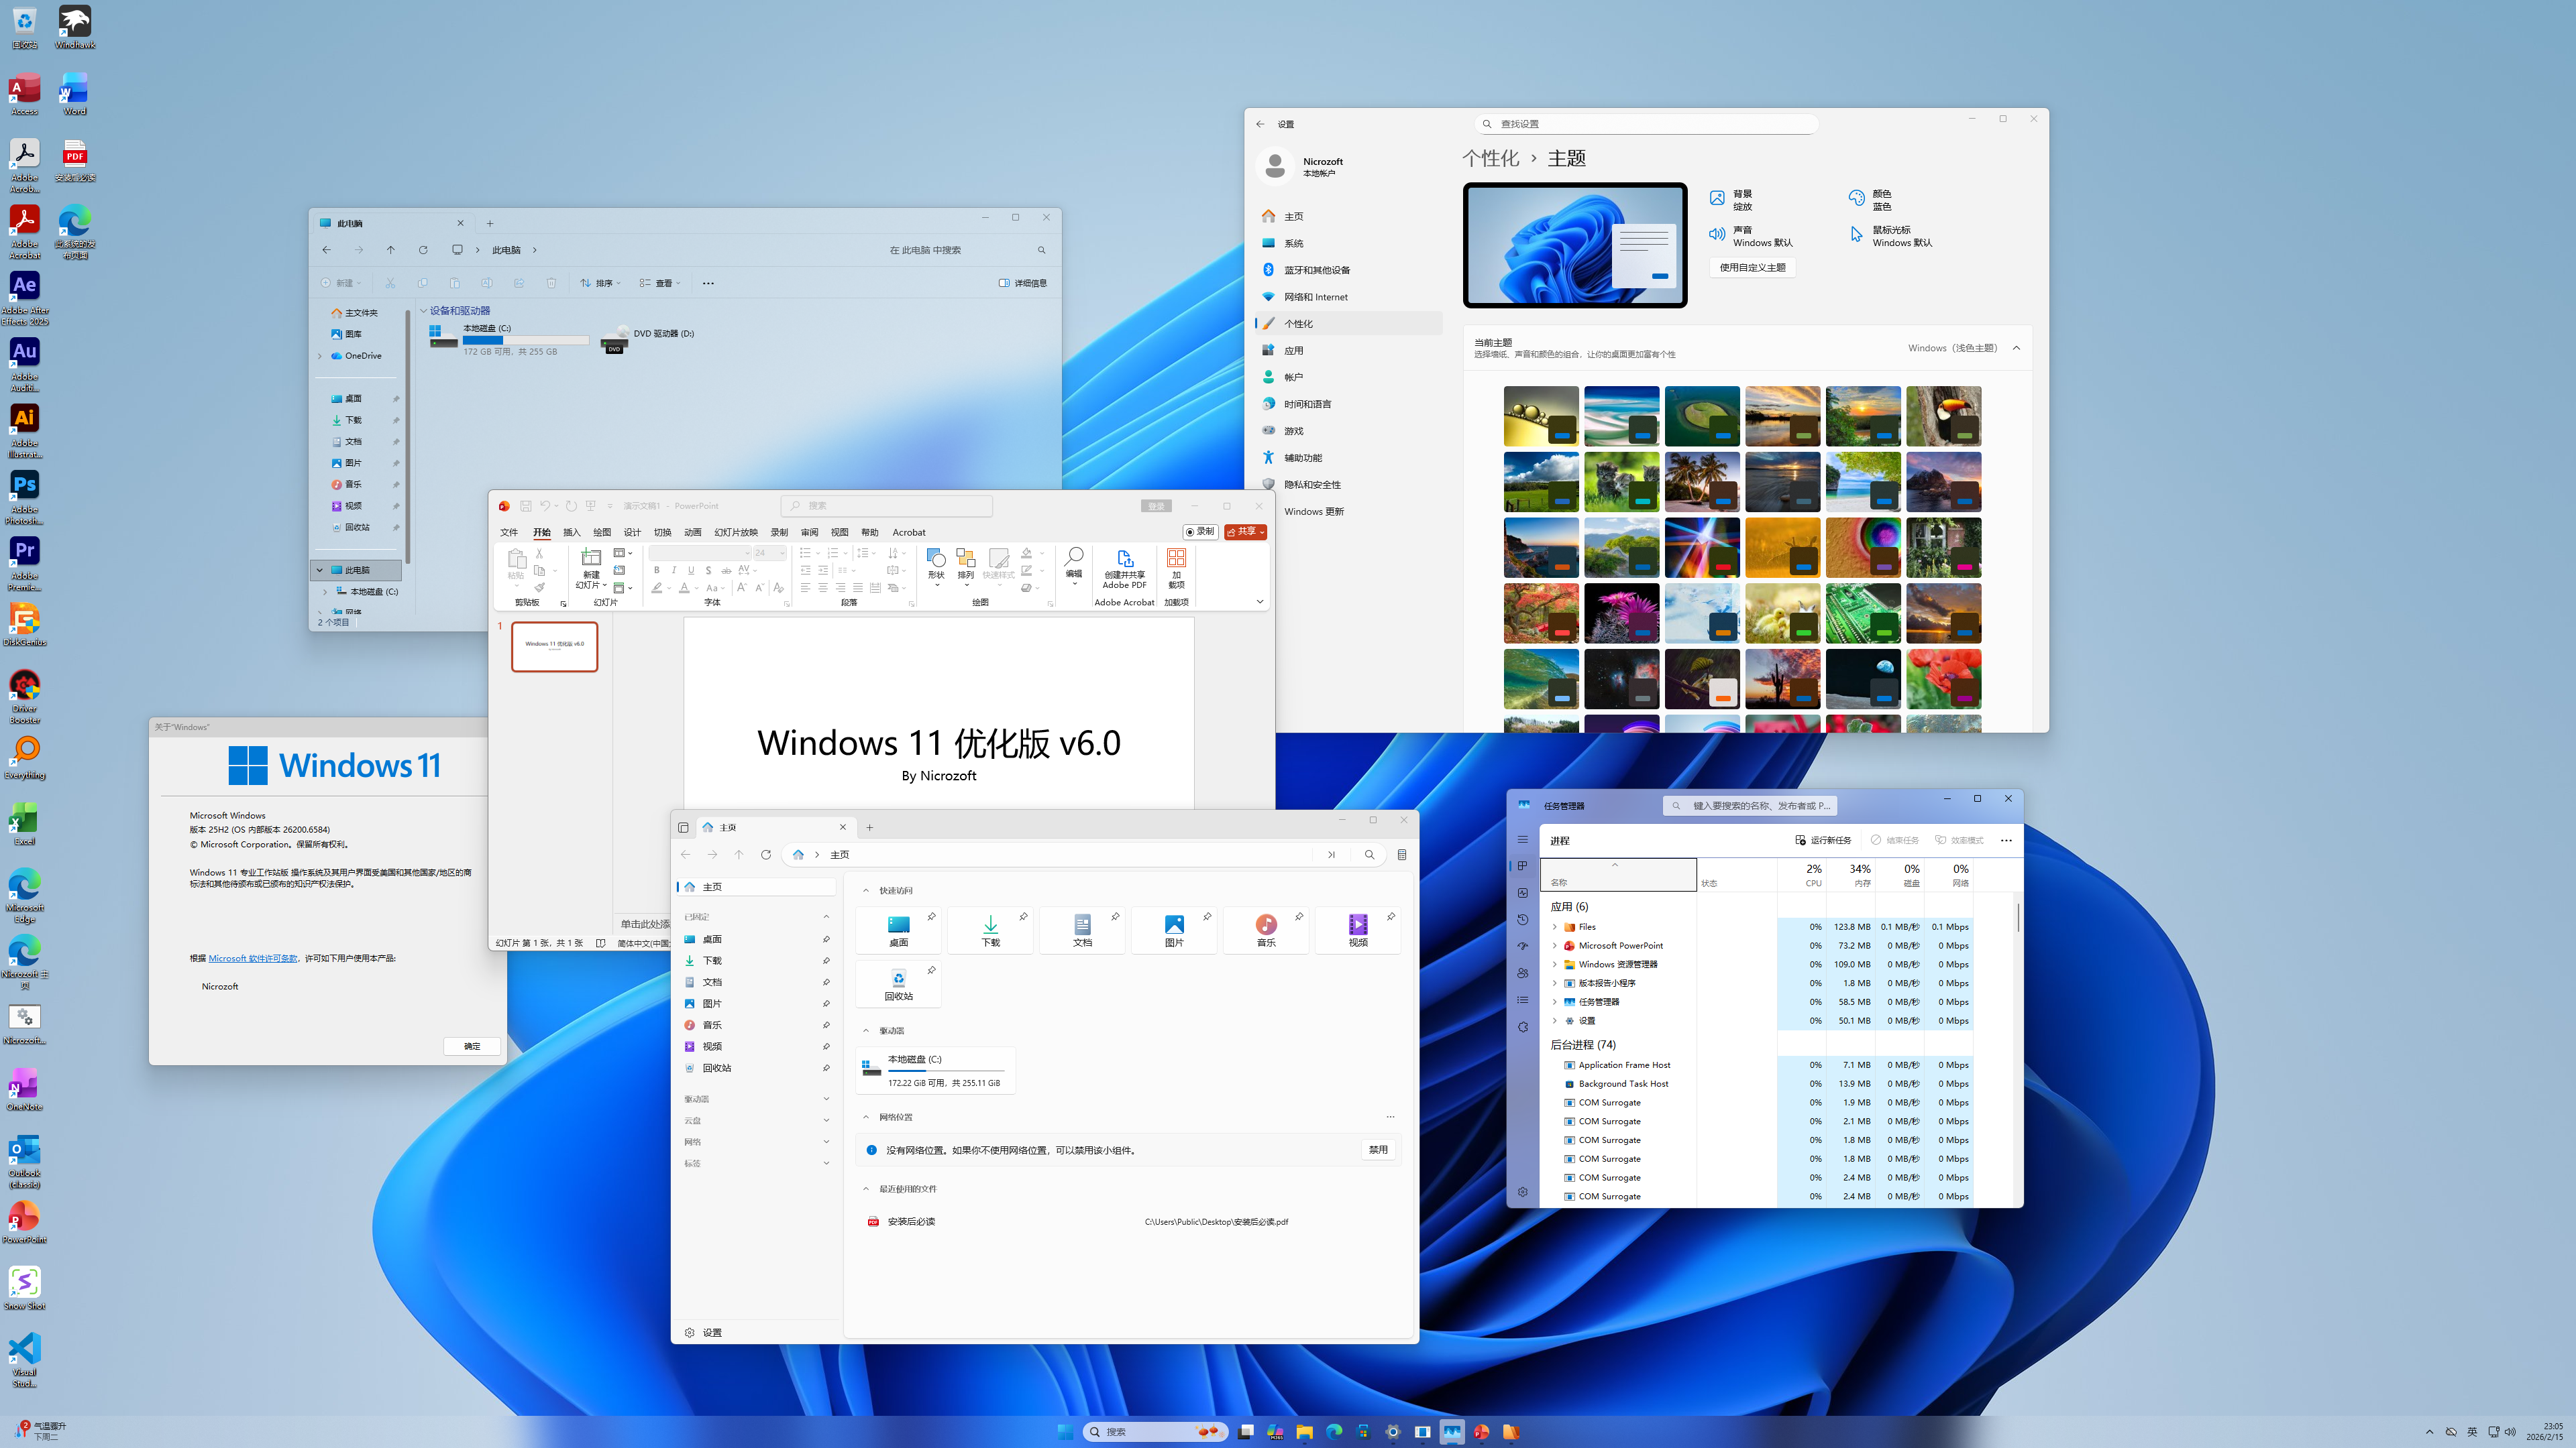Image resolution: width=2576 pixels, height=1448 pixels.
Task: Toggle Italic formatting in PowerPoint ribbon
Action: click(x=673, y=570)
